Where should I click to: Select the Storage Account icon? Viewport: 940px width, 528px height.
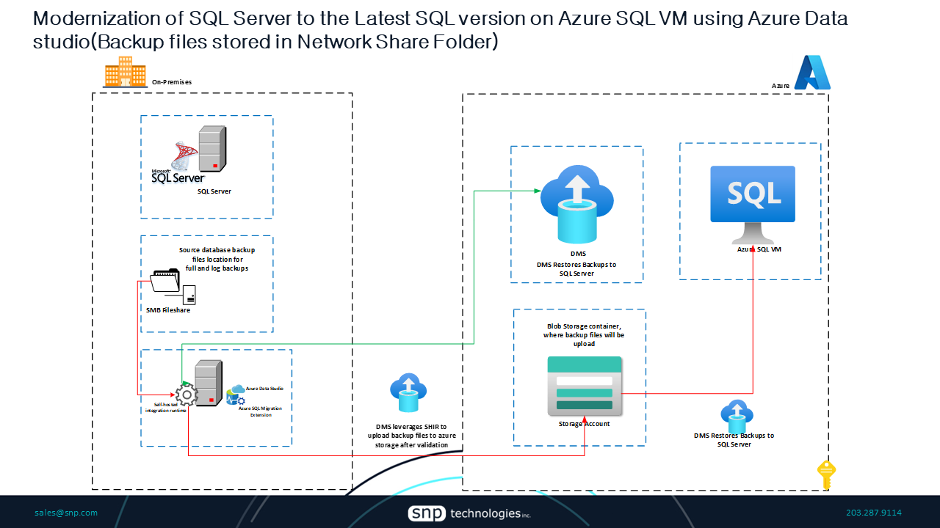tap(585, 386)
